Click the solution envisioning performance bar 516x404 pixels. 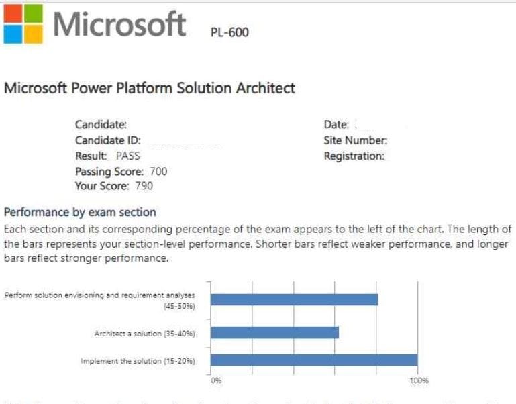pyautogui.click(x=294, y=299)
